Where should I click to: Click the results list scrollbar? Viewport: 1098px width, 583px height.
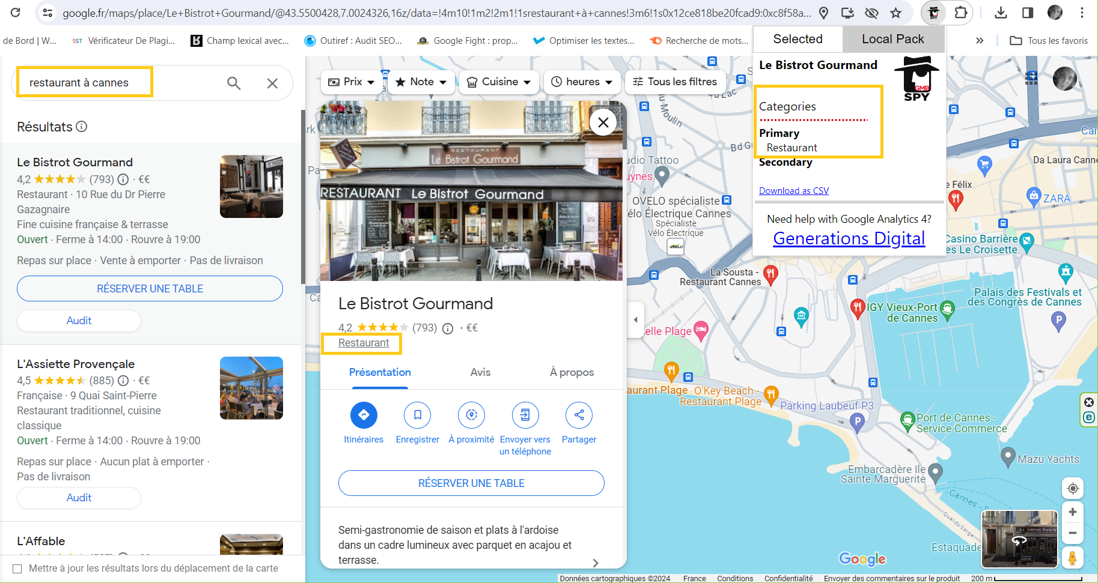[x=302, y=197]
